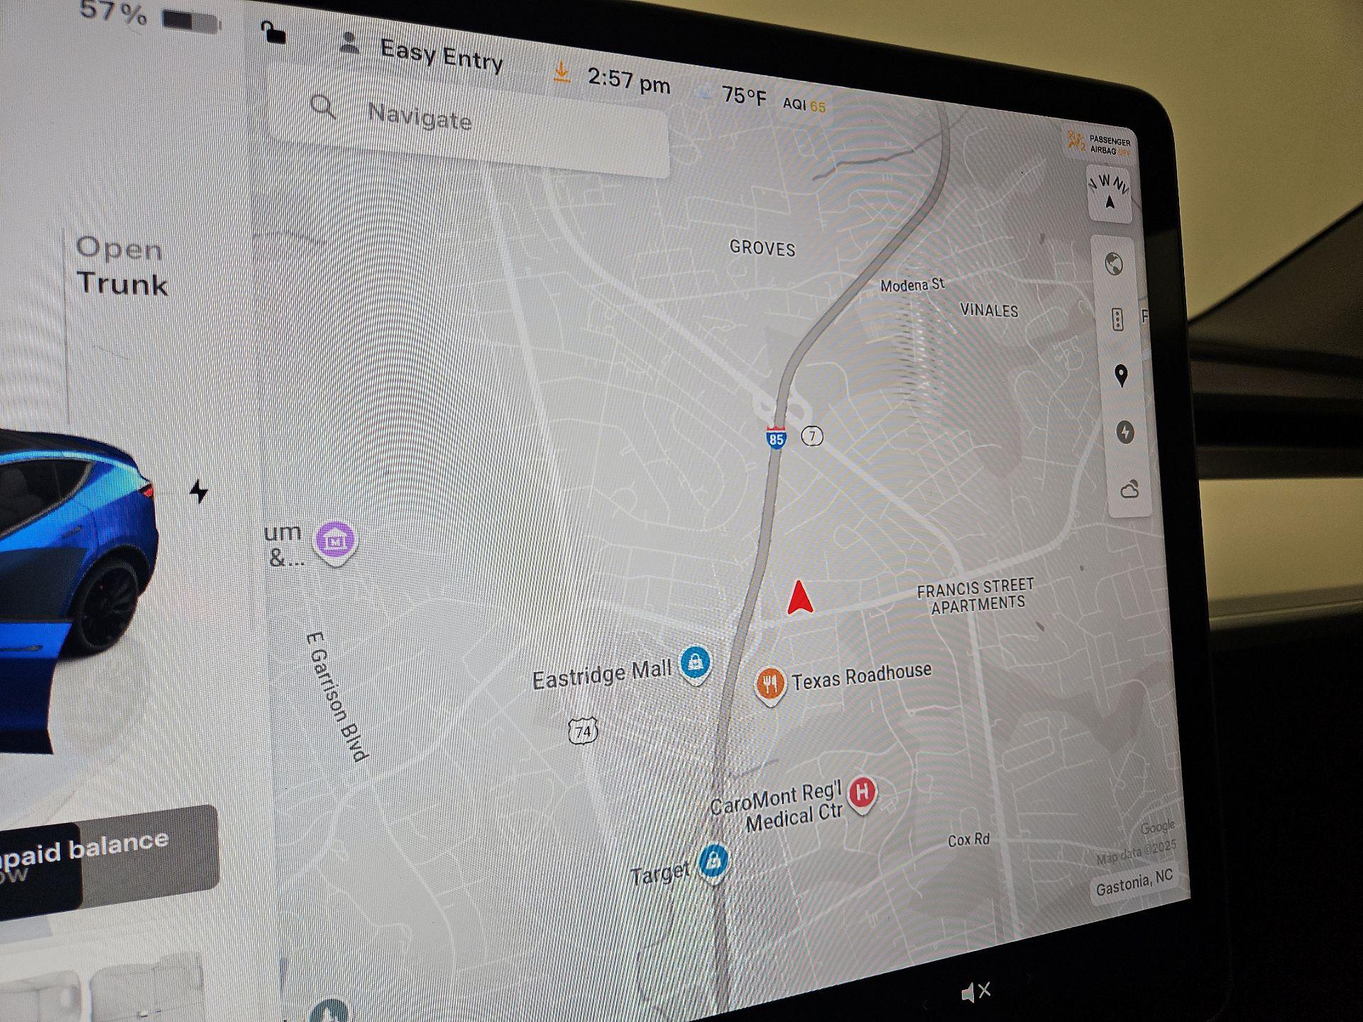Select the Eastridge Mall shopping pin
This screenshot has width=1363, height=1022.
[x=695, y=664]
